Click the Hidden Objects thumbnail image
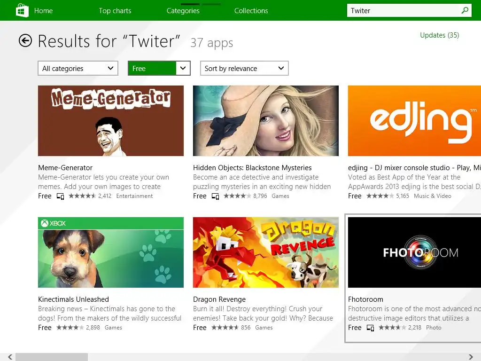The image size is (481, 361). [x=266, y=121]
